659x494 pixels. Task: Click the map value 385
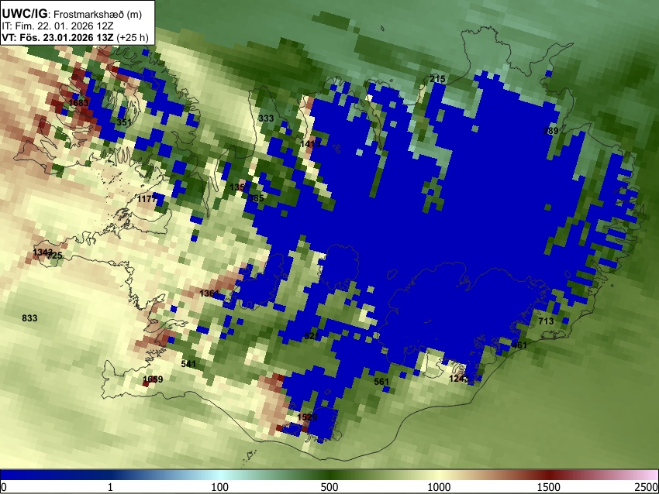pyautogui.click(x=257, y=198)
